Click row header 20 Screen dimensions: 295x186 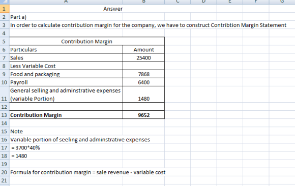click(5, 172)
